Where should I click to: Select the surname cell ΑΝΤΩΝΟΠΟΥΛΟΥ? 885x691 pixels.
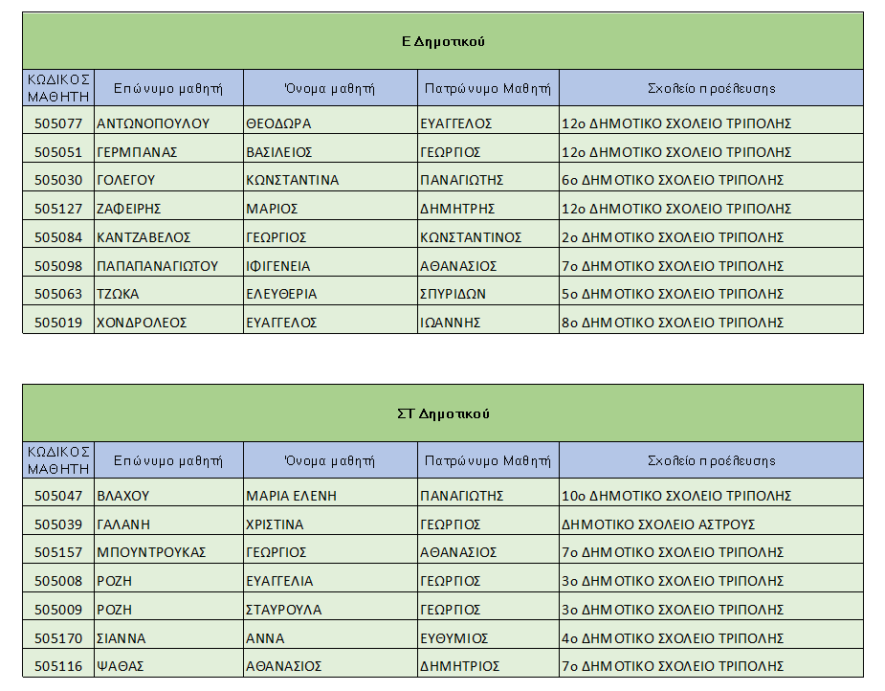point(153,123)
